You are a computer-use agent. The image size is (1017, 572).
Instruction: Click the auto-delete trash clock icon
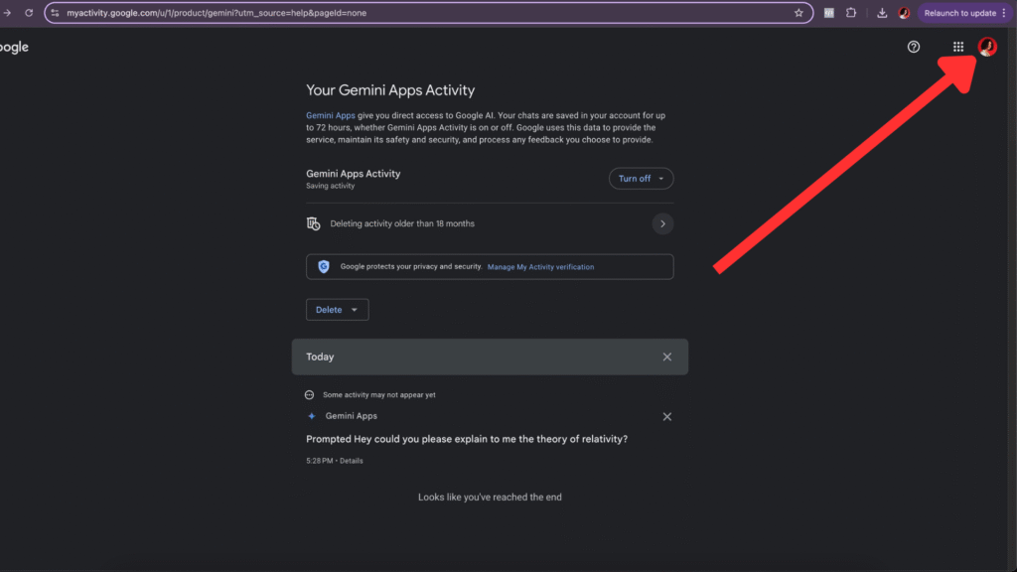point(313,223)
